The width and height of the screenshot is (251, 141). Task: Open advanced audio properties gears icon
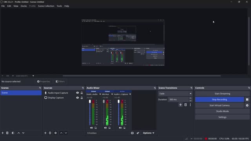138,133
